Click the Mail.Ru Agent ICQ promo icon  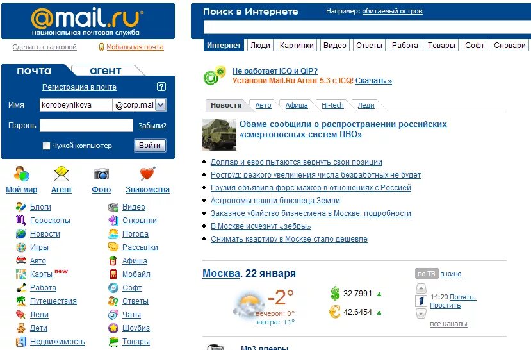215,76
